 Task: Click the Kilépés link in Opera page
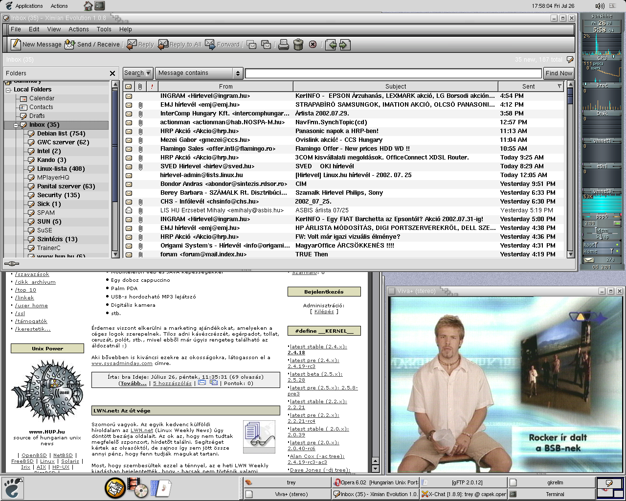click(324, 311)
